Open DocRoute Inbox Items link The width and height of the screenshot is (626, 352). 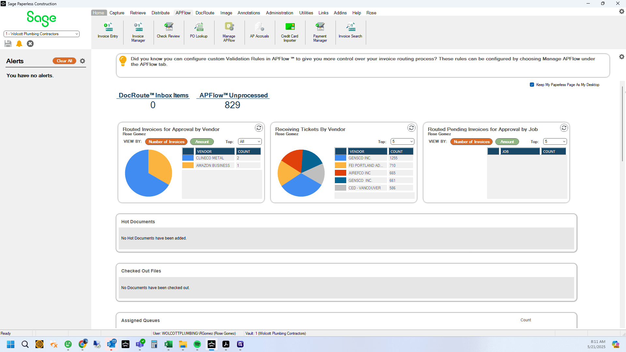click(153, 95)
